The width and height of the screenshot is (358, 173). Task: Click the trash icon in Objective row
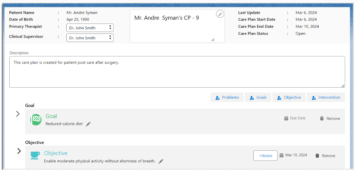[317, 156]
